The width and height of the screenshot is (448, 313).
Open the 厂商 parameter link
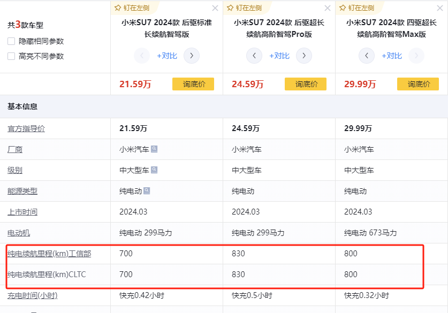15,149
